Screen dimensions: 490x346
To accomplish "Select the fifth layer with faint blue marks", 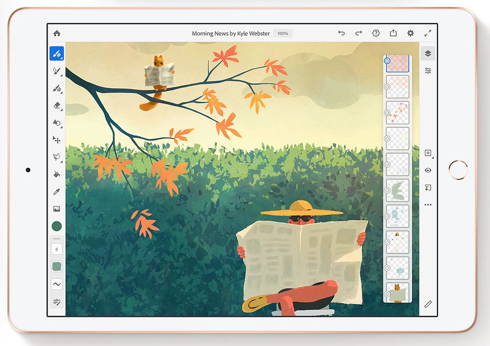I will coord(397,164).
